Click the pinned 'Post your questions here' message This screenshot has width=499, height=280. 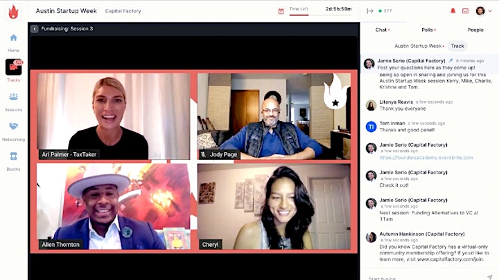click(426, 68)
